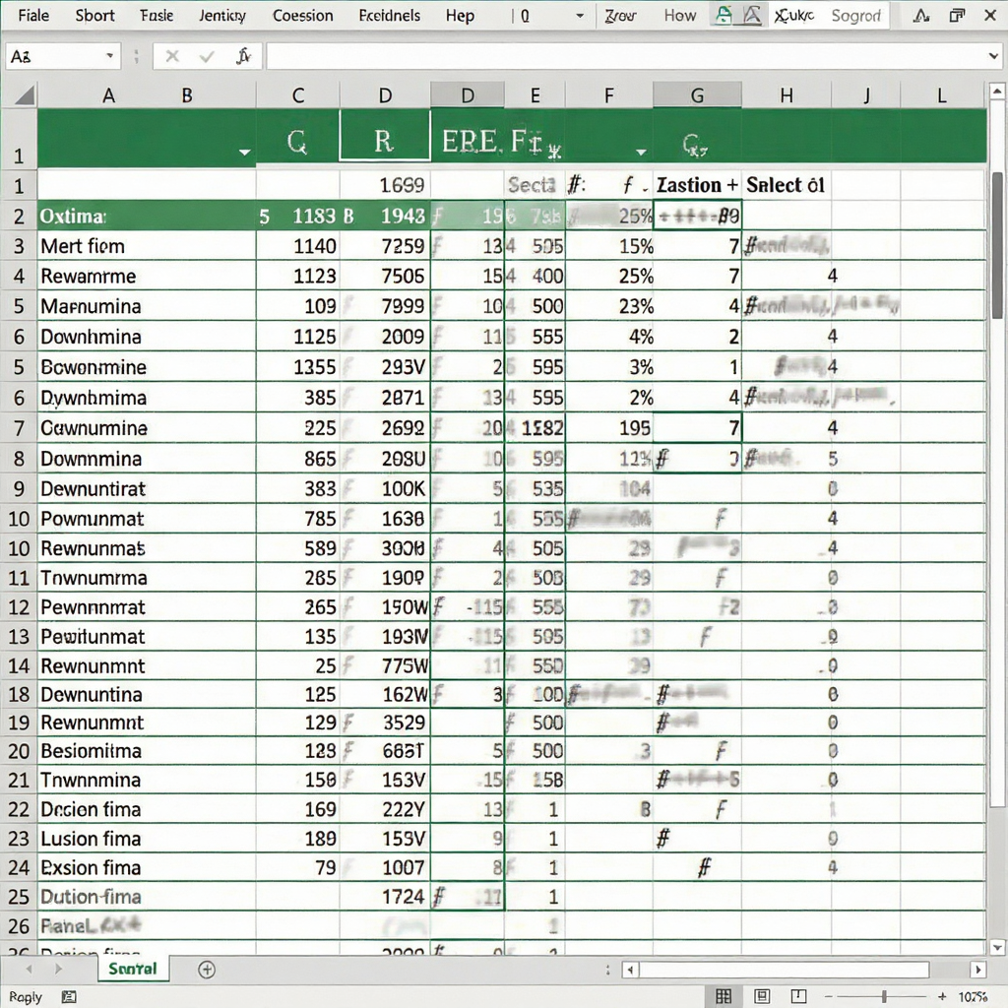Click the ribbon display icon beside Sogrod
The image size is (1008, 1008).
920,16
